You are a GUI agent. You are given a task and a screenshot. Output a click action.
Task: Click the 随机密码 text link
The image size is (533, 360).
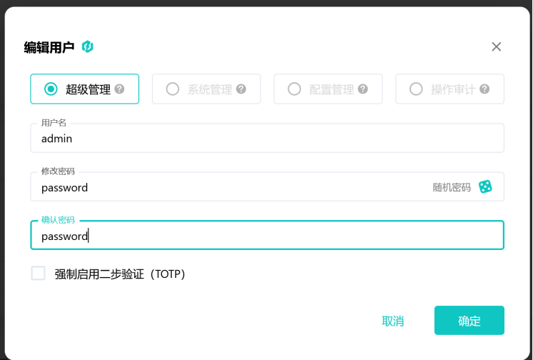click(452, 187)
